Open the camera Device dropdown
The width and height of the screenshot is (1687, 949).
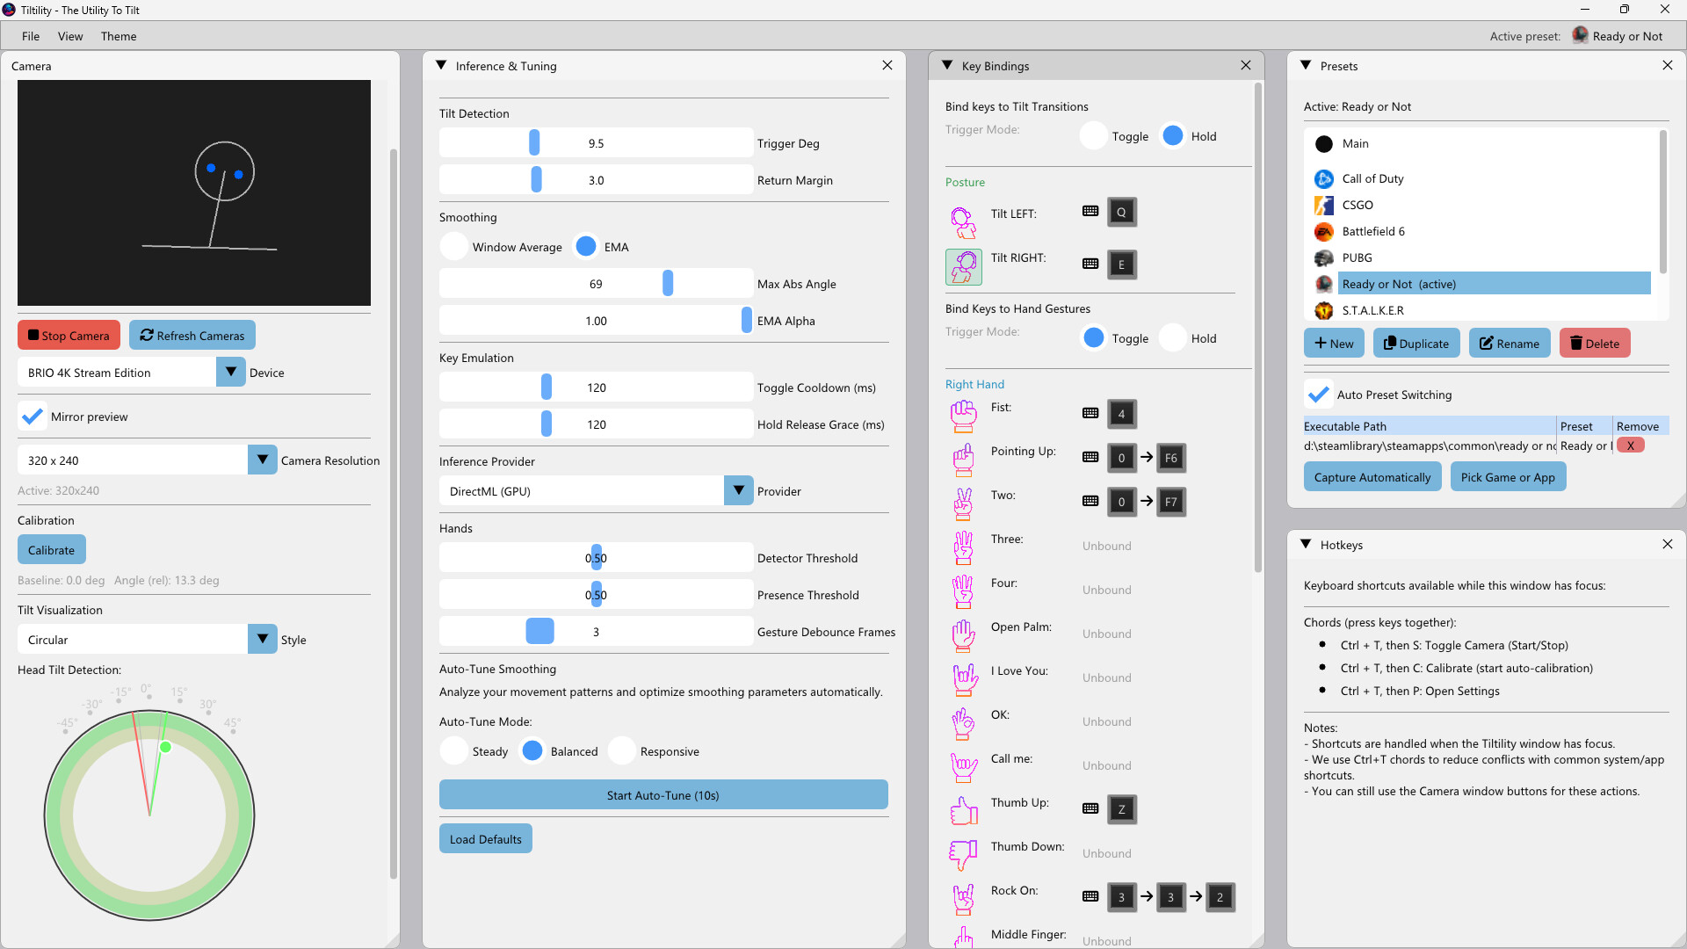coord(230,373)
